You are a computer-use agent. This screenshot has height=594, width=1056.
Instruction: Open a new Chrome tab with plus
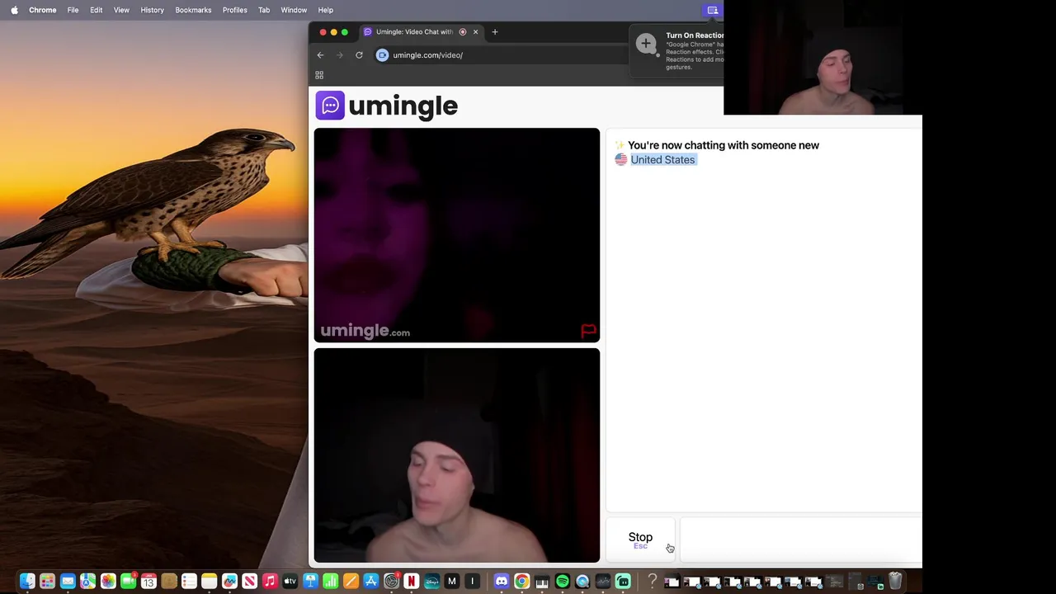pyautogui.click(x=495, y=32)
